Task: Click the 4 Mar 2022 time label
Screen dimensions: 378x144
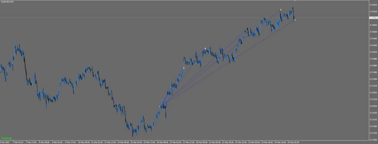Action: click(x=5, y=142)
